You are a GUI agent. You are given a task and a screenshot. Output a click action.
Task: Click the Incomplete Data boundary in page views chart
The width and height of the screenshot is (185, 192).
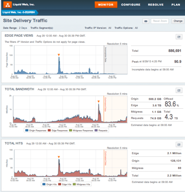pos(104,60)
